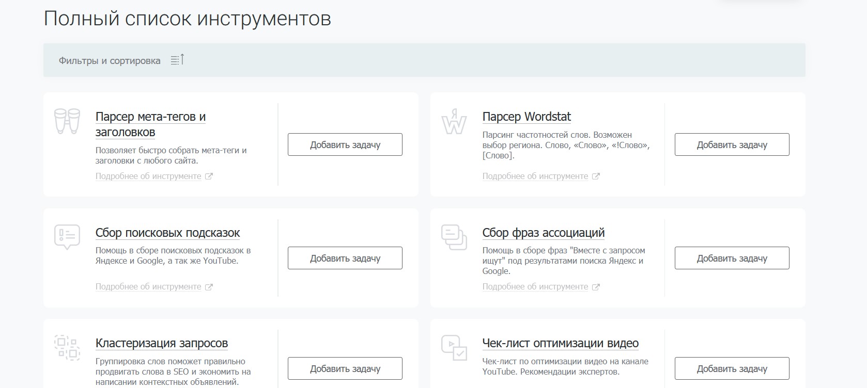This screenshot has width=867, height=388.
Task: Click external link icon under Парсер Wordstat
Action: [x=596, y=176]
